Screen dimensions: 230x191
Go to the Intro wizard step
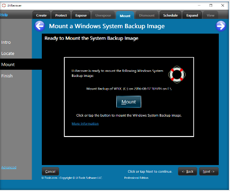6,42
